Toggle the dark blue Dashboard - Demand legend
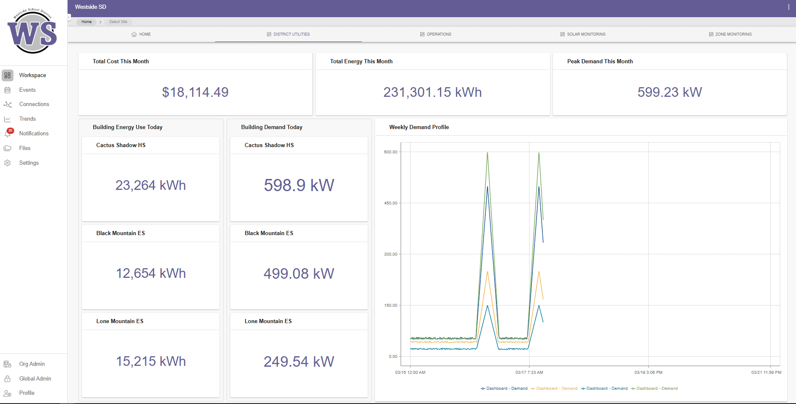The height and width of the screenshot is (404, 796). pos(504,388)
